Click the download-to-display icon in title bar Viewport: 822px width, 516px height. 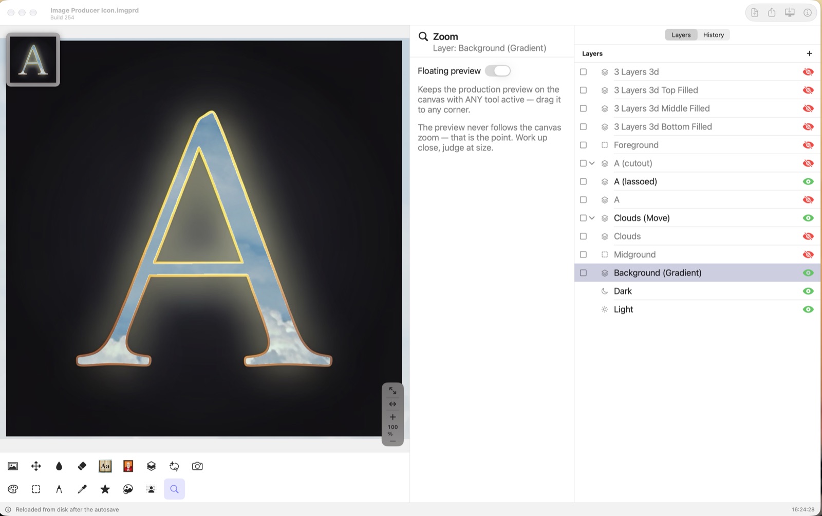[x=790, y=13]
